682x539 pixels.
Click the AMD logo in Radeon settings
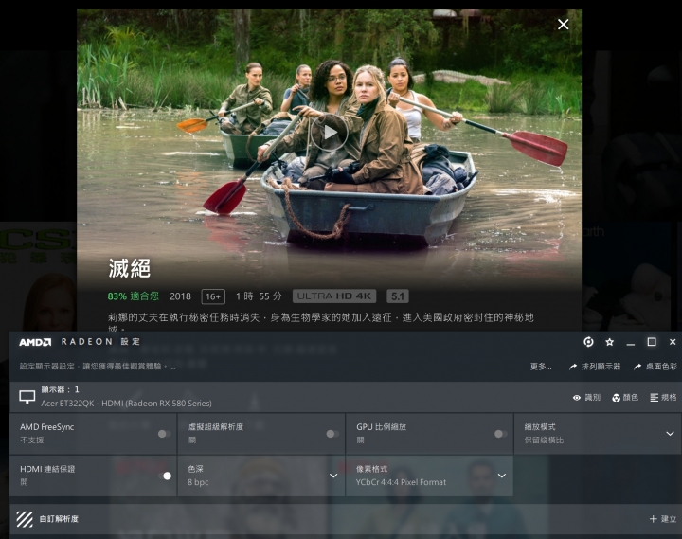click(35, 342)
